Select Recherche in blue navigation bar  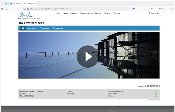pyautogui.click(x=58, y=28)
